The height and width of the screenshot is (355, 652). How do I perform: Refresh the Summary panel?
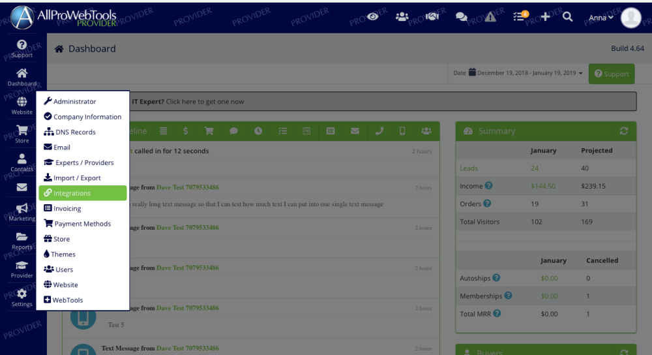point(624,131)
